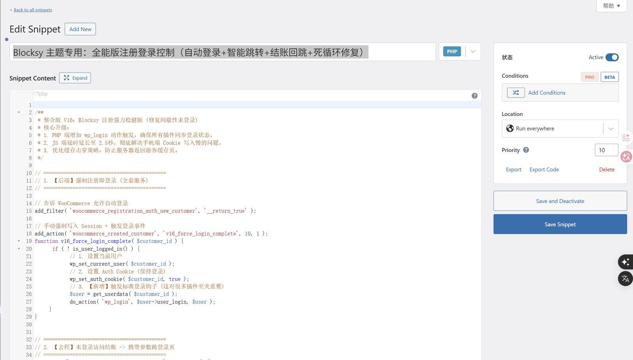Screen dimensions: 633x360
Task: Open the dark sparkle AI assistant button
Action: coord(625,262)
